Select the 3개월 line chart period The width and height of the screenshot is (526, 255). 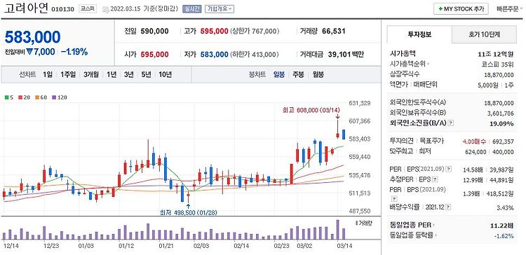[91, 75]
